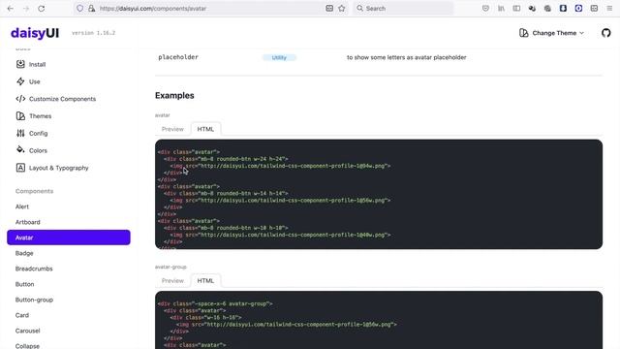This screenshot has width=620, height=349.
Task: Select Button in the components list
Action: [x=24, y=284]
